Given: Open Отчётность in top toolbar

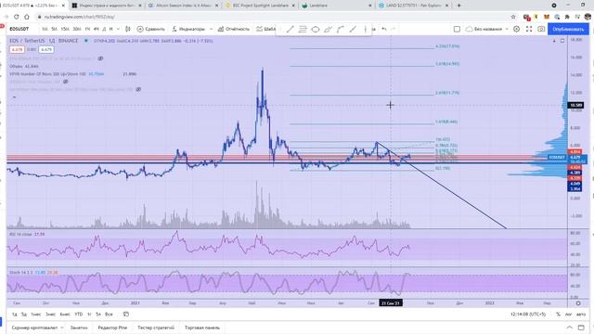Looking at the screenshot, I should 233,29.
